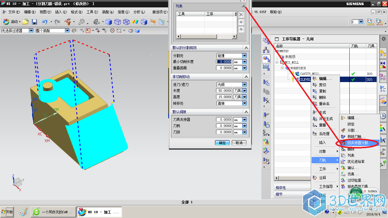Image resolution: width=388 pixels, height=218 pixels.
Task: Select the 未用项 tree item
Action: coord(290,57)
